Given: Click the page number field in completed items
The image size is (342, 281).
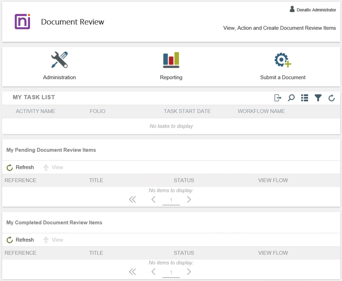Looking at the screenshot, I should click(171, 272).
